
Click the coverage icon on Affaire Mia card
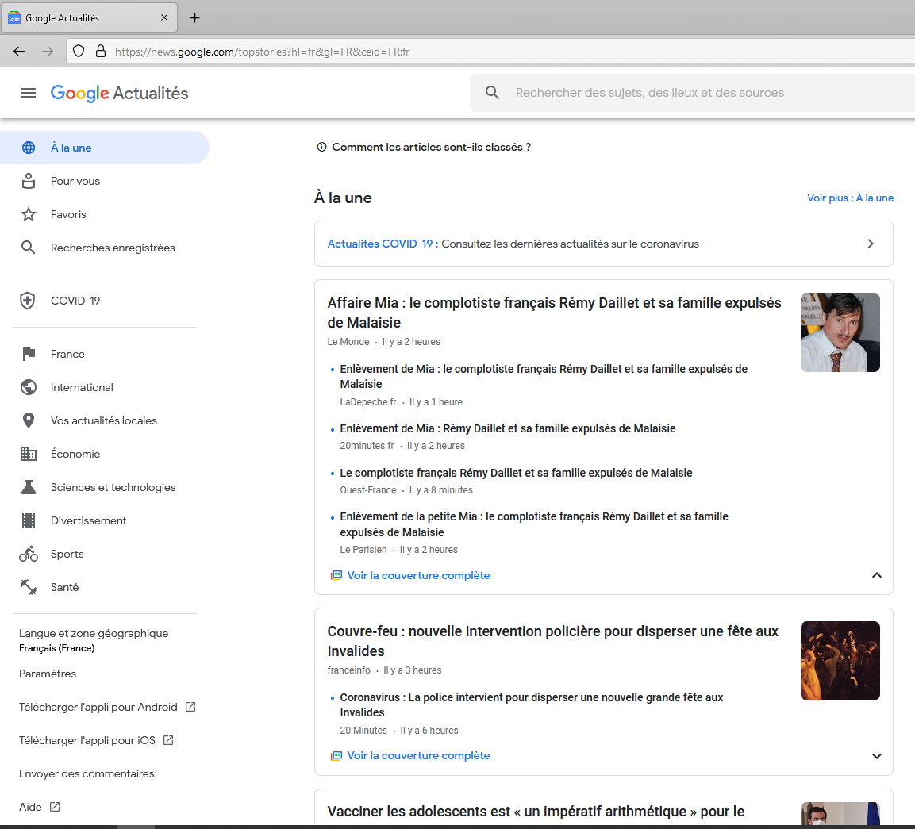pyautogui.click(x=336, y=575)
